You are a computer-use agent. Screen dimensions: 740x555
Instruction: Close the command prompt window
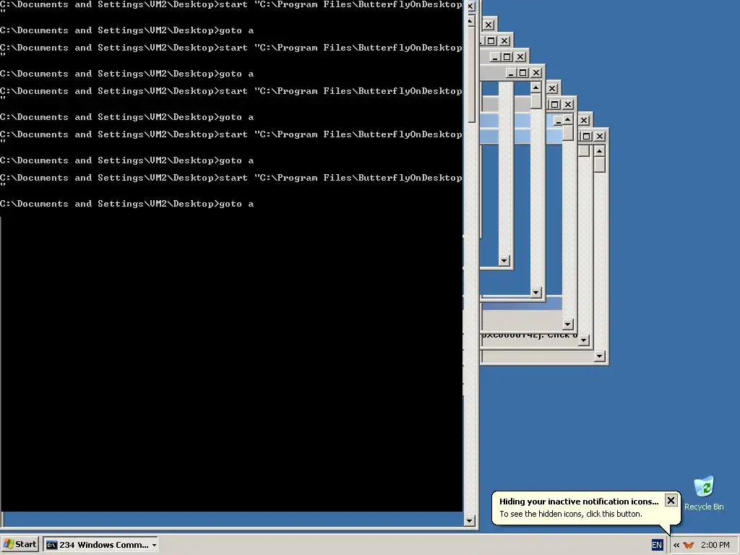pos(470,7)
